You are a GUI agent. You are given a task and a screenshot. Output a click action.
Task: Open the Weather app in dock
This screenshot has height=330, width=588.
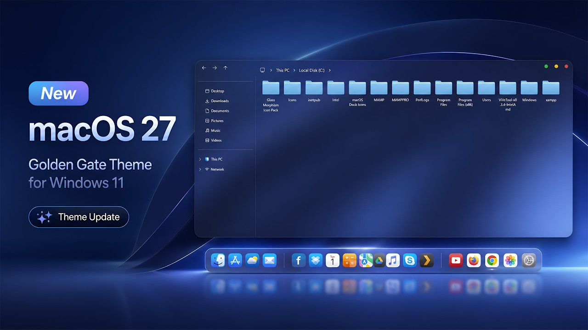click(252, 260)
